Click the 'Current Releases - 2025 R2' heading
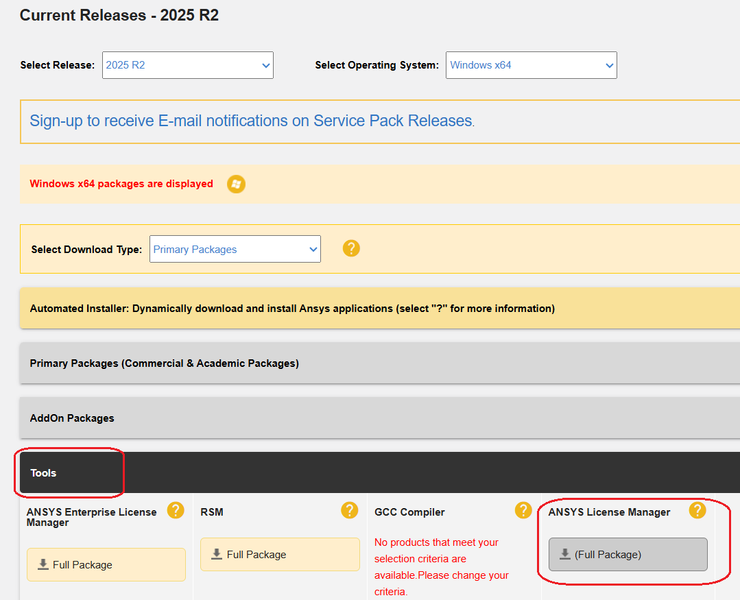Viewport: 740px width, 600px height. click(119, 15)
